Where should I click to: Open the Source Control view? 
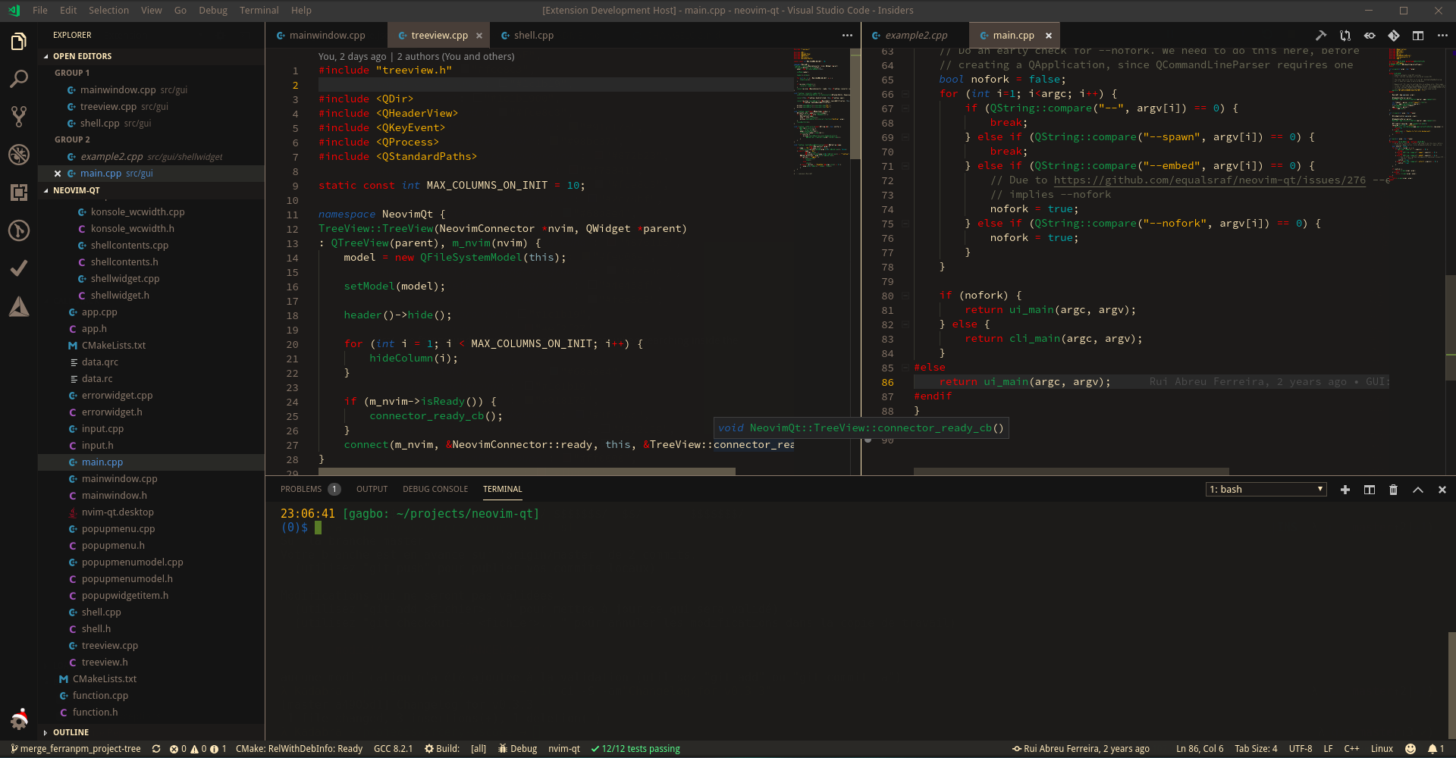(x=19, y=117)
